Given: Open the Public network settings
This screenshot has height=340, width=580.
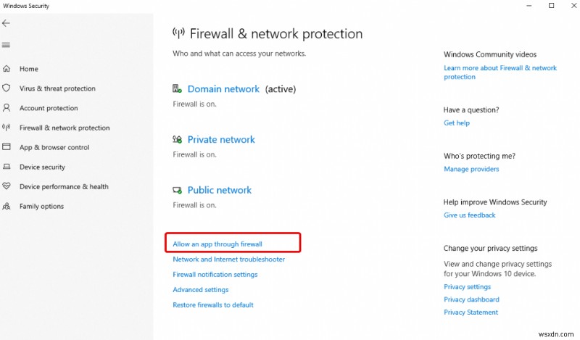Looking at the screenshot, I should pyautogui.click(x=219, y=190).
